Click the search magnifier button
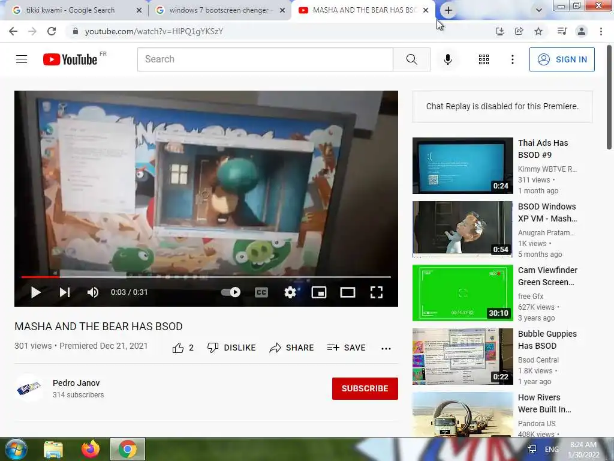The image size is (614, 461). pos(411,59)
